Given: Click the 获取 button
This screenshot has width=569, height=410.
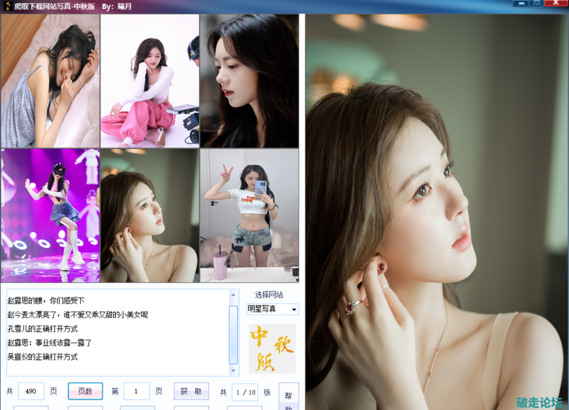Looking at the screenshot, I should click(x=191, y=392).
